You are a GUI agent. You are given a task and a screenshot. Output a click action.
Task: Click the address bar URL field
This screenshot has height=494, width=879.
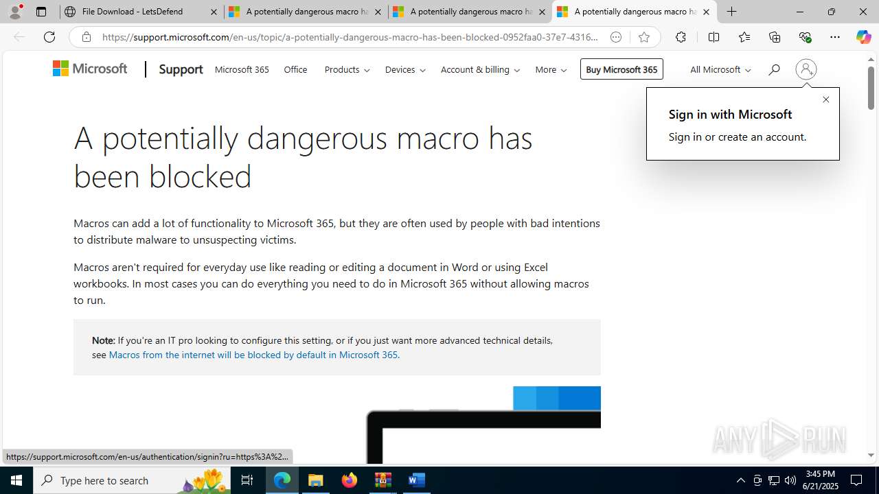pos(350,37)
